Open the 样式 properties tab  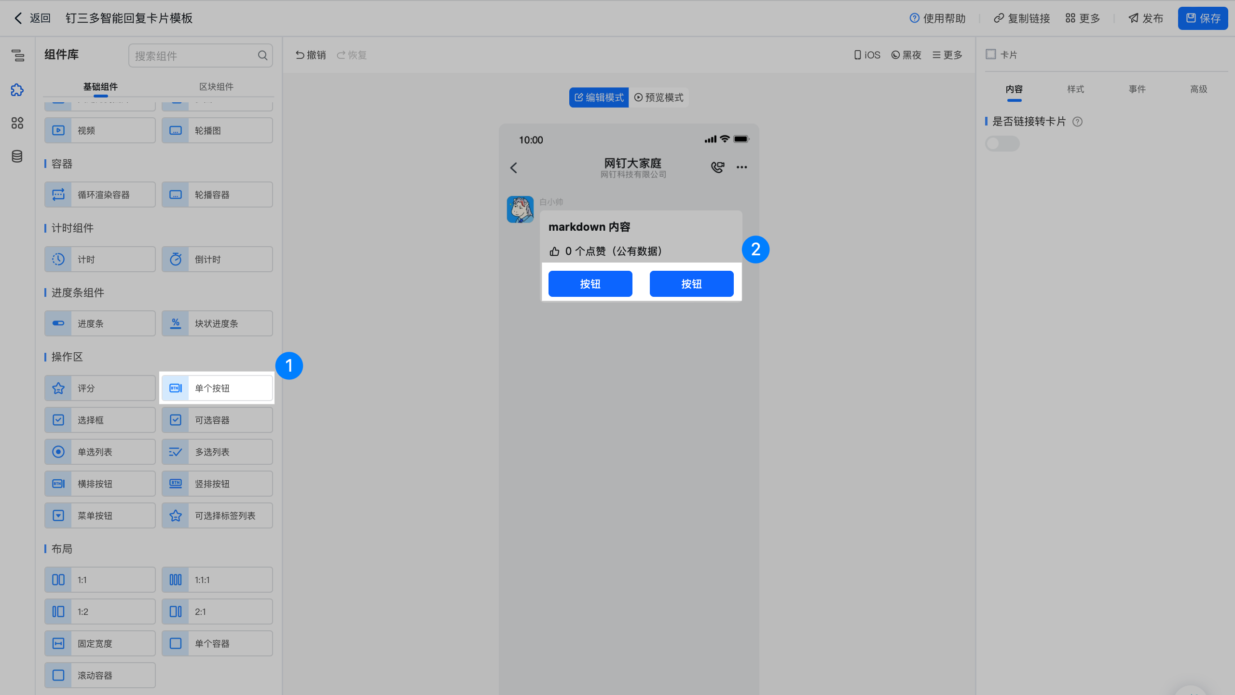click(x=1075, y=89)
